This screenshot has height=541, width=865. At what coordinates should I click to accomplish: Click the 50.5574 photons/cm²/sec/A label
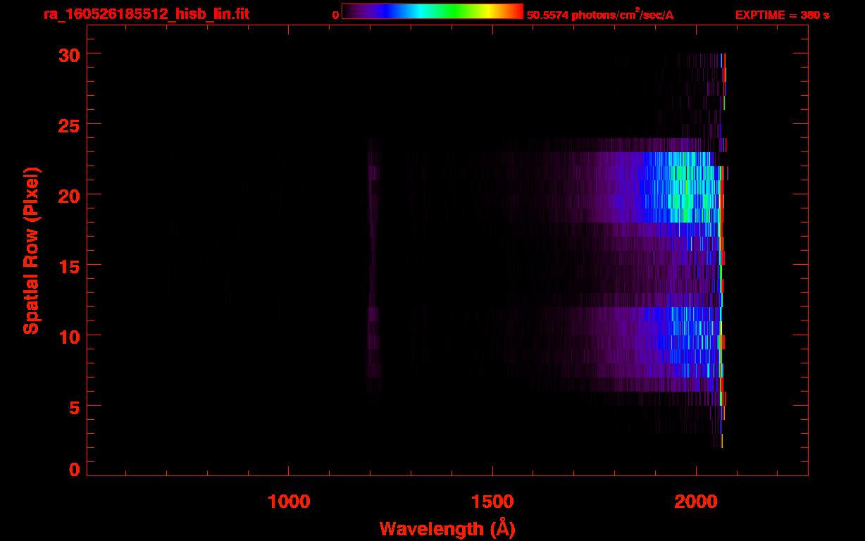(600, 15)
